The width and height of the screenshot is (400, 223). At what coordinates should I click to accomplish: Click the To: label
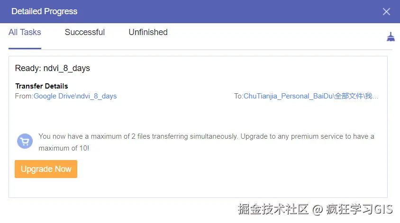(x=238, y=96)
